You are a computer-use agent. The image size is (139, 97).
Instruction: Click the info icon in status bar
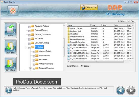pos(9,90)
